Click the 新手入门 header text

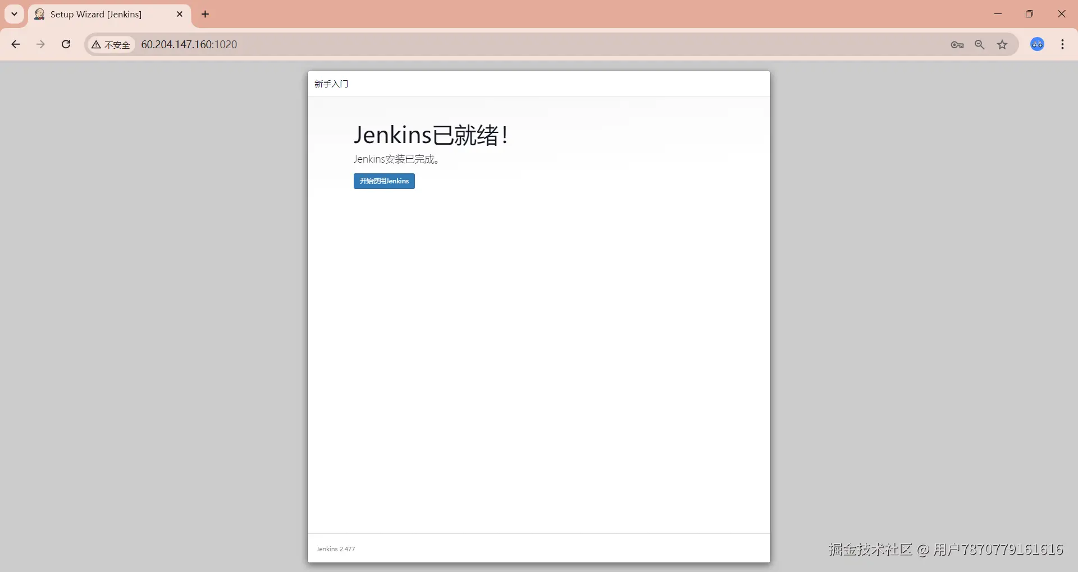(x=331, y=84)
